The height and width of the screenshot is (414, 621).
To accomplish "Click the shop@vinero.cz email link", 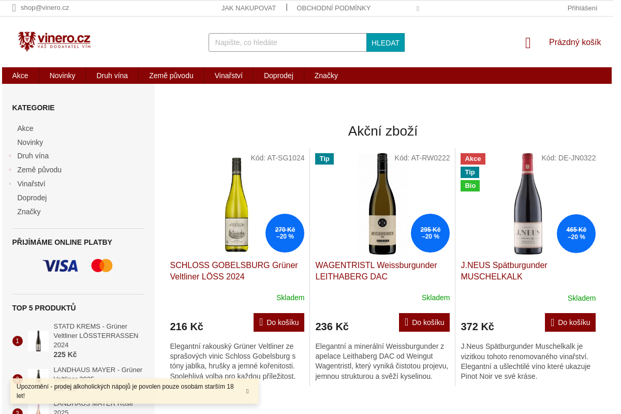I will [x=45, y=8].
